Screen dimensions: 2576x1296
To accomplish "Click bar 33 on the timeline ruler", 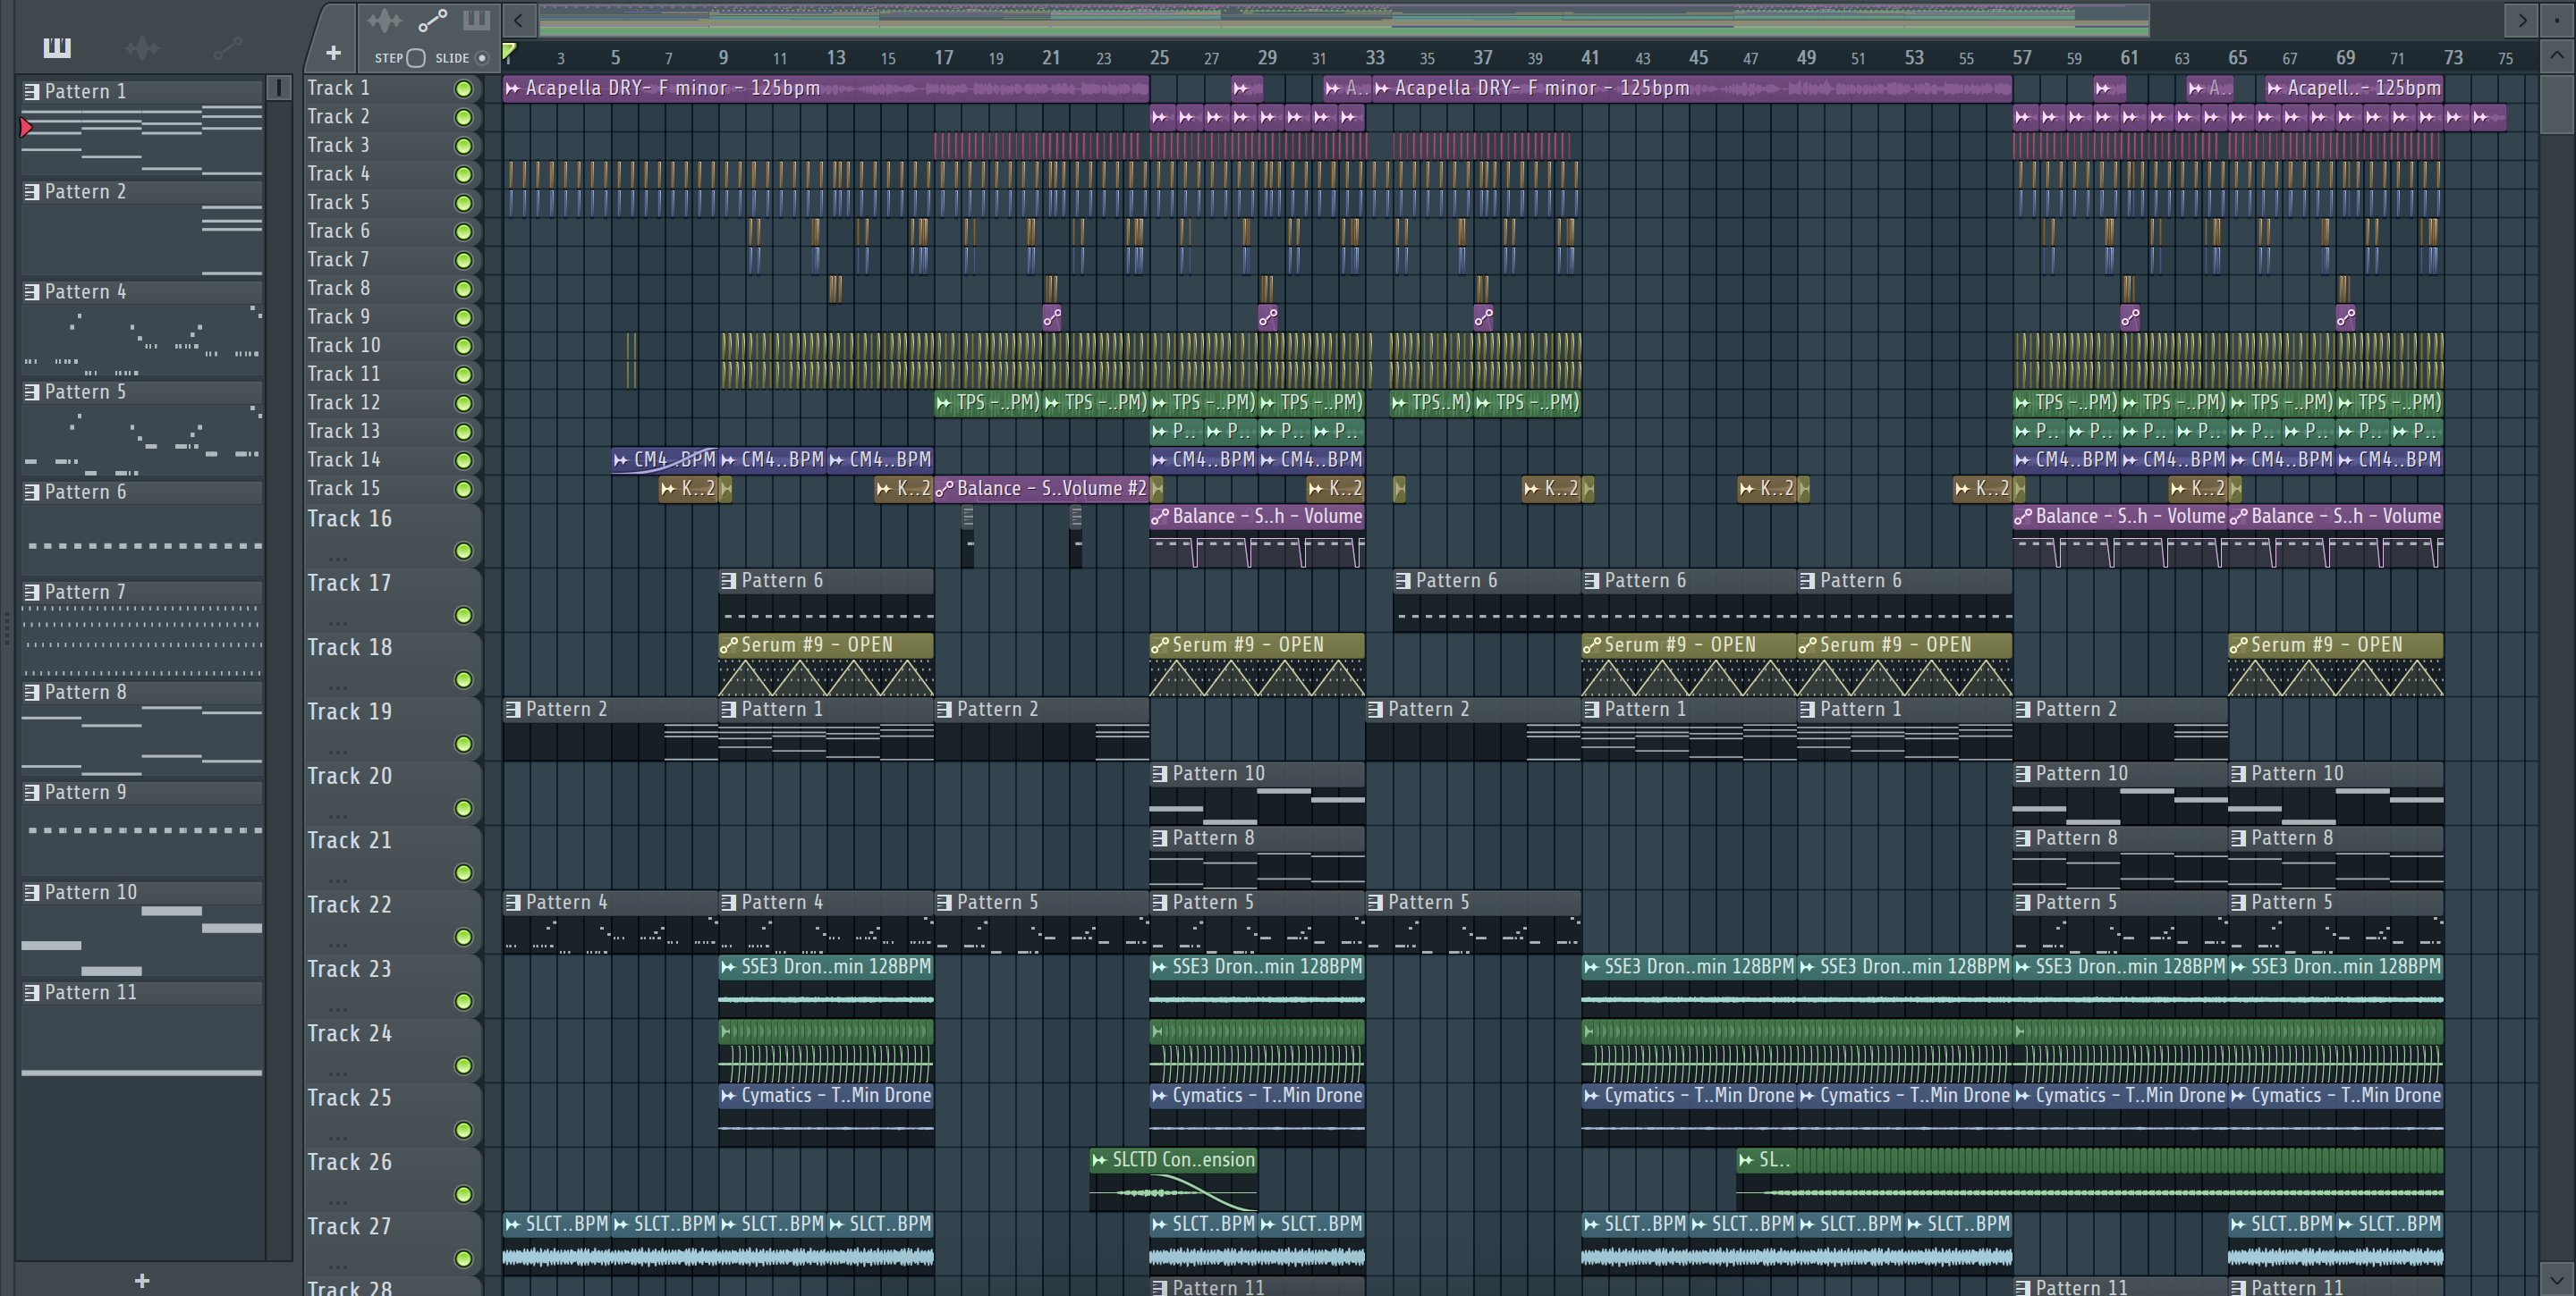I will coord(1375,58).
